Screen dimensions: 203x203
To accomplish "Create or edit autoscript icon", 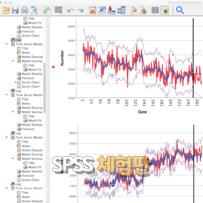I will [x=134, y=10].
